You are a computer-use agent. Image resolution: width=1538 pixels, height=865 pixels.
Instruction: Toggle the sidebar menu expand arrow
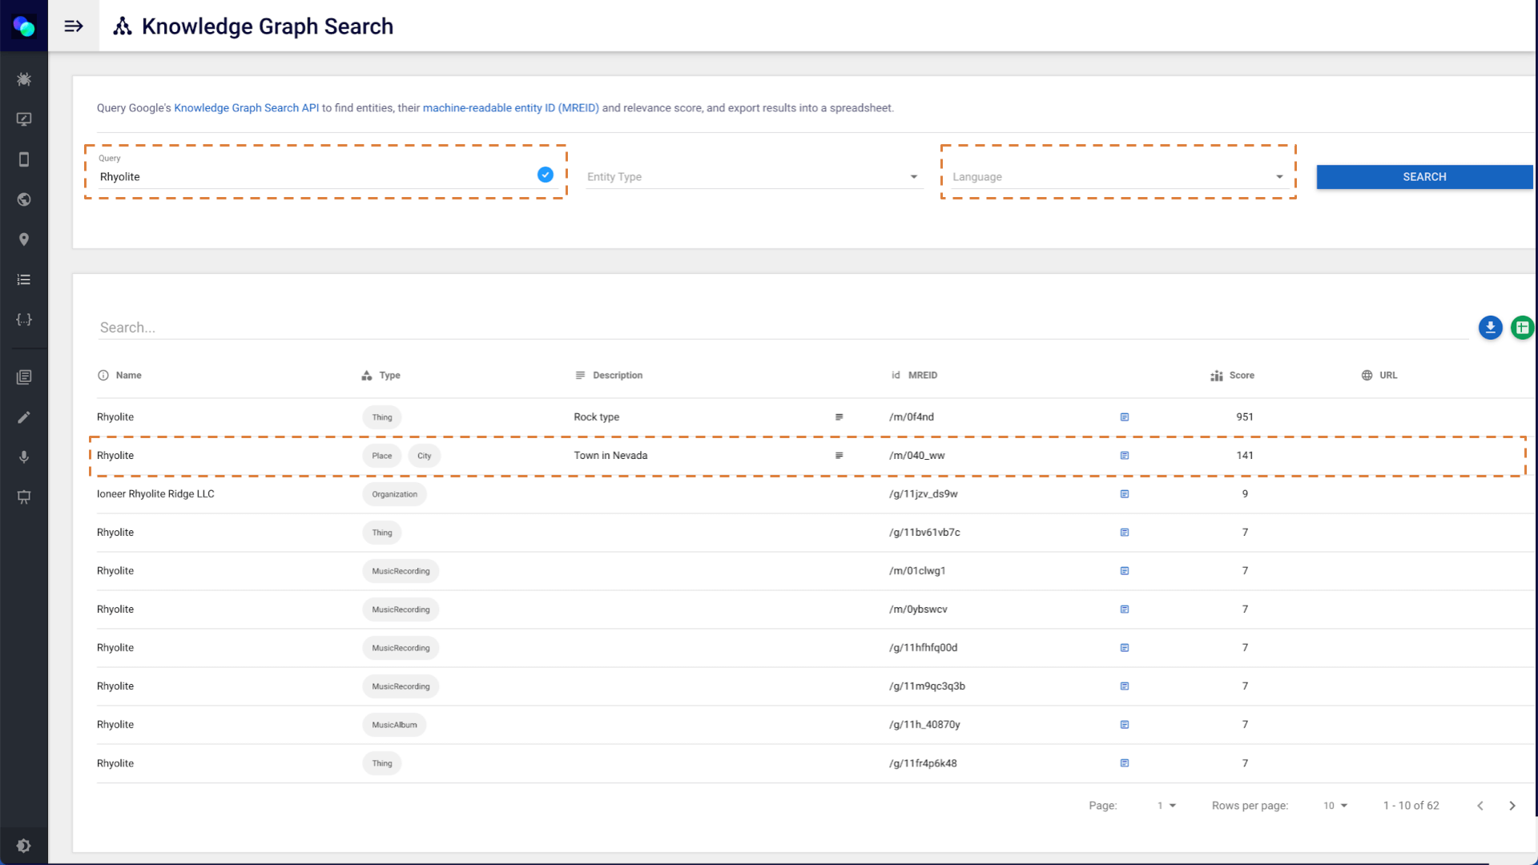(74, 26)
